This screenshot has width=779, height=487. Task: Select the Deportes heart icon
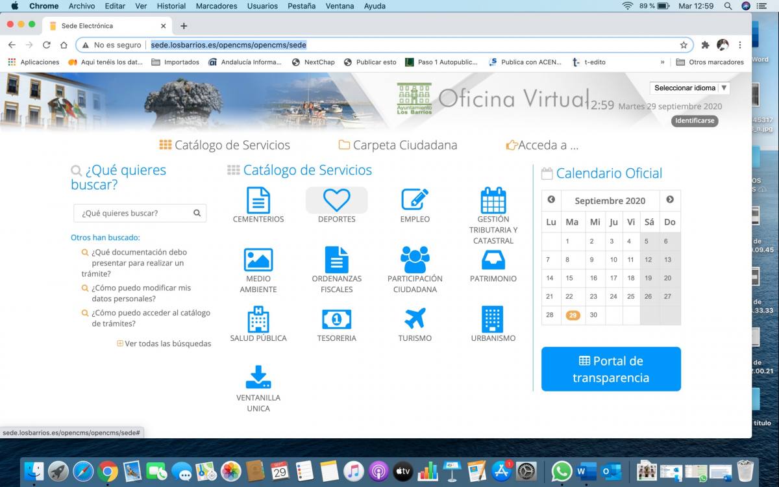click(x=336, y=200)
